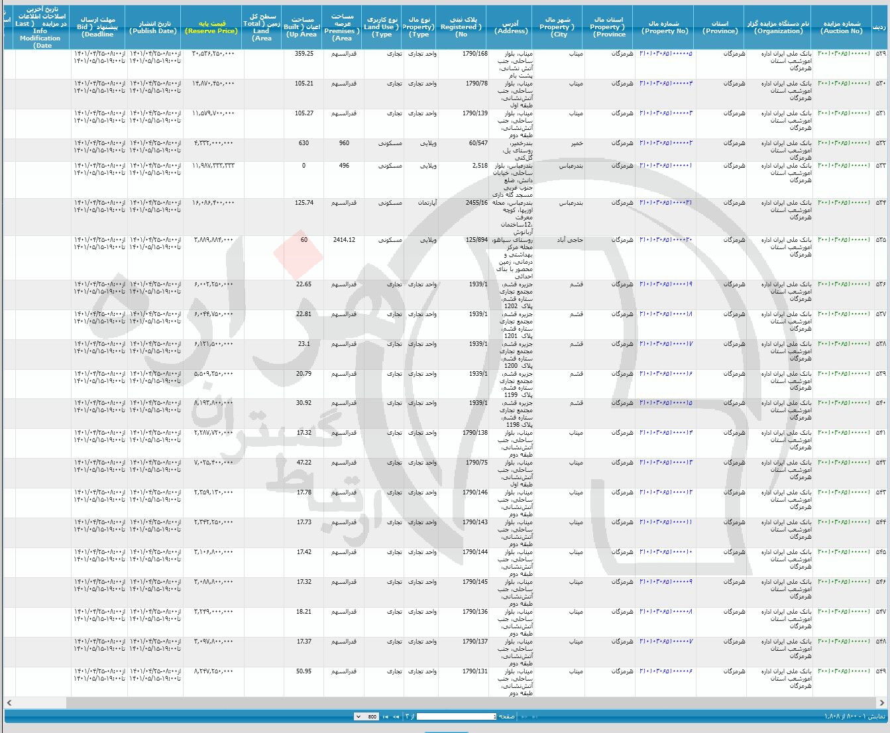Open the green auction number link in row 545

point(844,552)
